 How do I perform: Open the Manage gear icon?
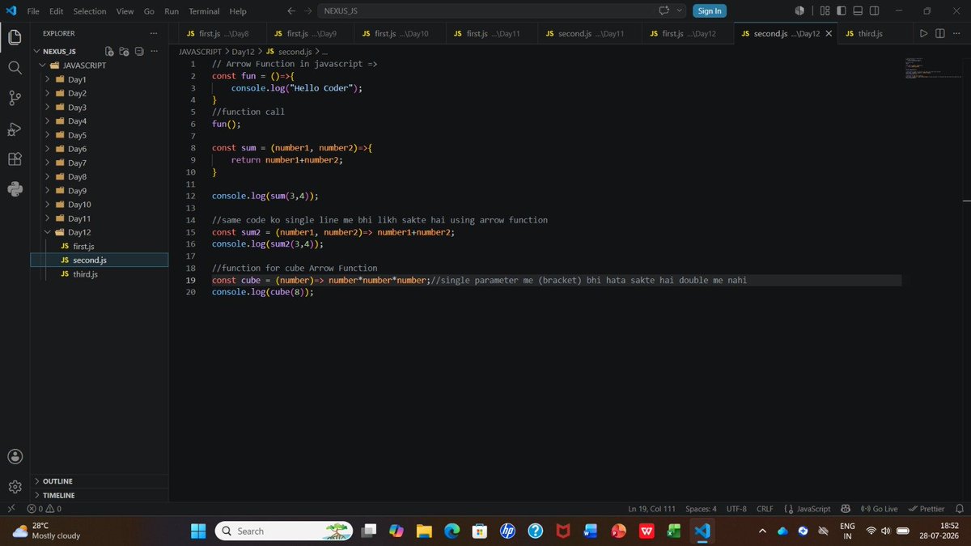coord(15,486)
